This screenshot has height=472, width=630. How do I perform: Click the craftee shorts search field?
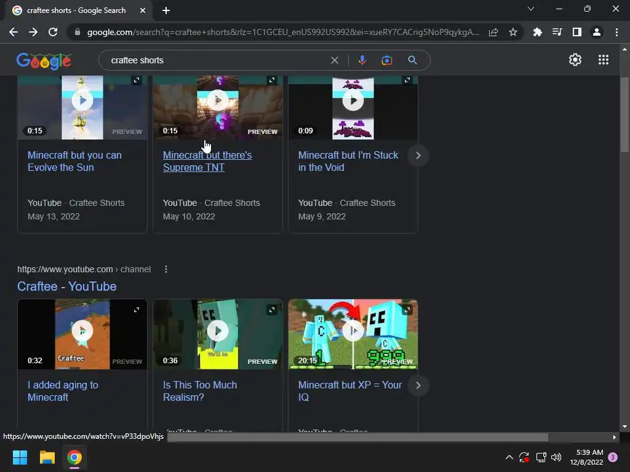coord(217,60)
